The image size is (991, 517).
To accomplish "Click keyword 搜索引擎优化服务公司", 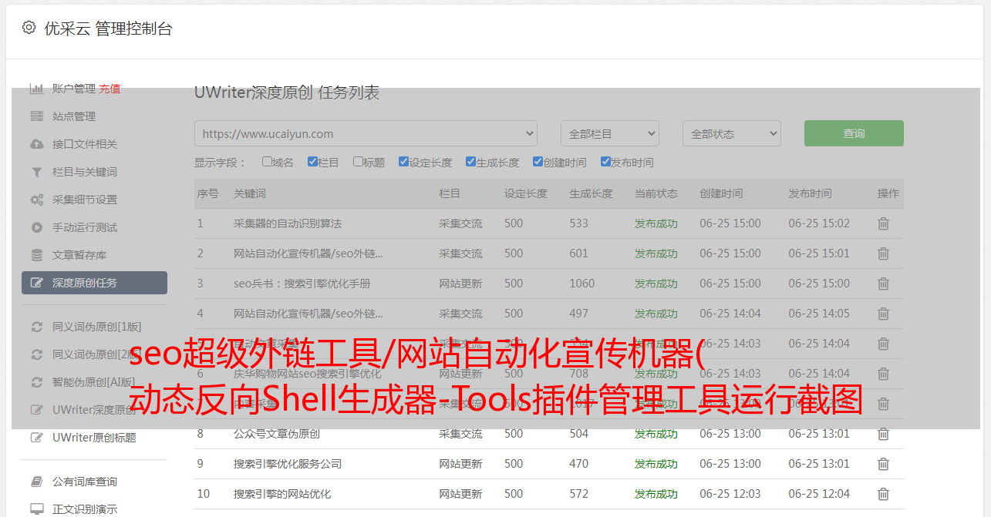I will pos(288,464).
